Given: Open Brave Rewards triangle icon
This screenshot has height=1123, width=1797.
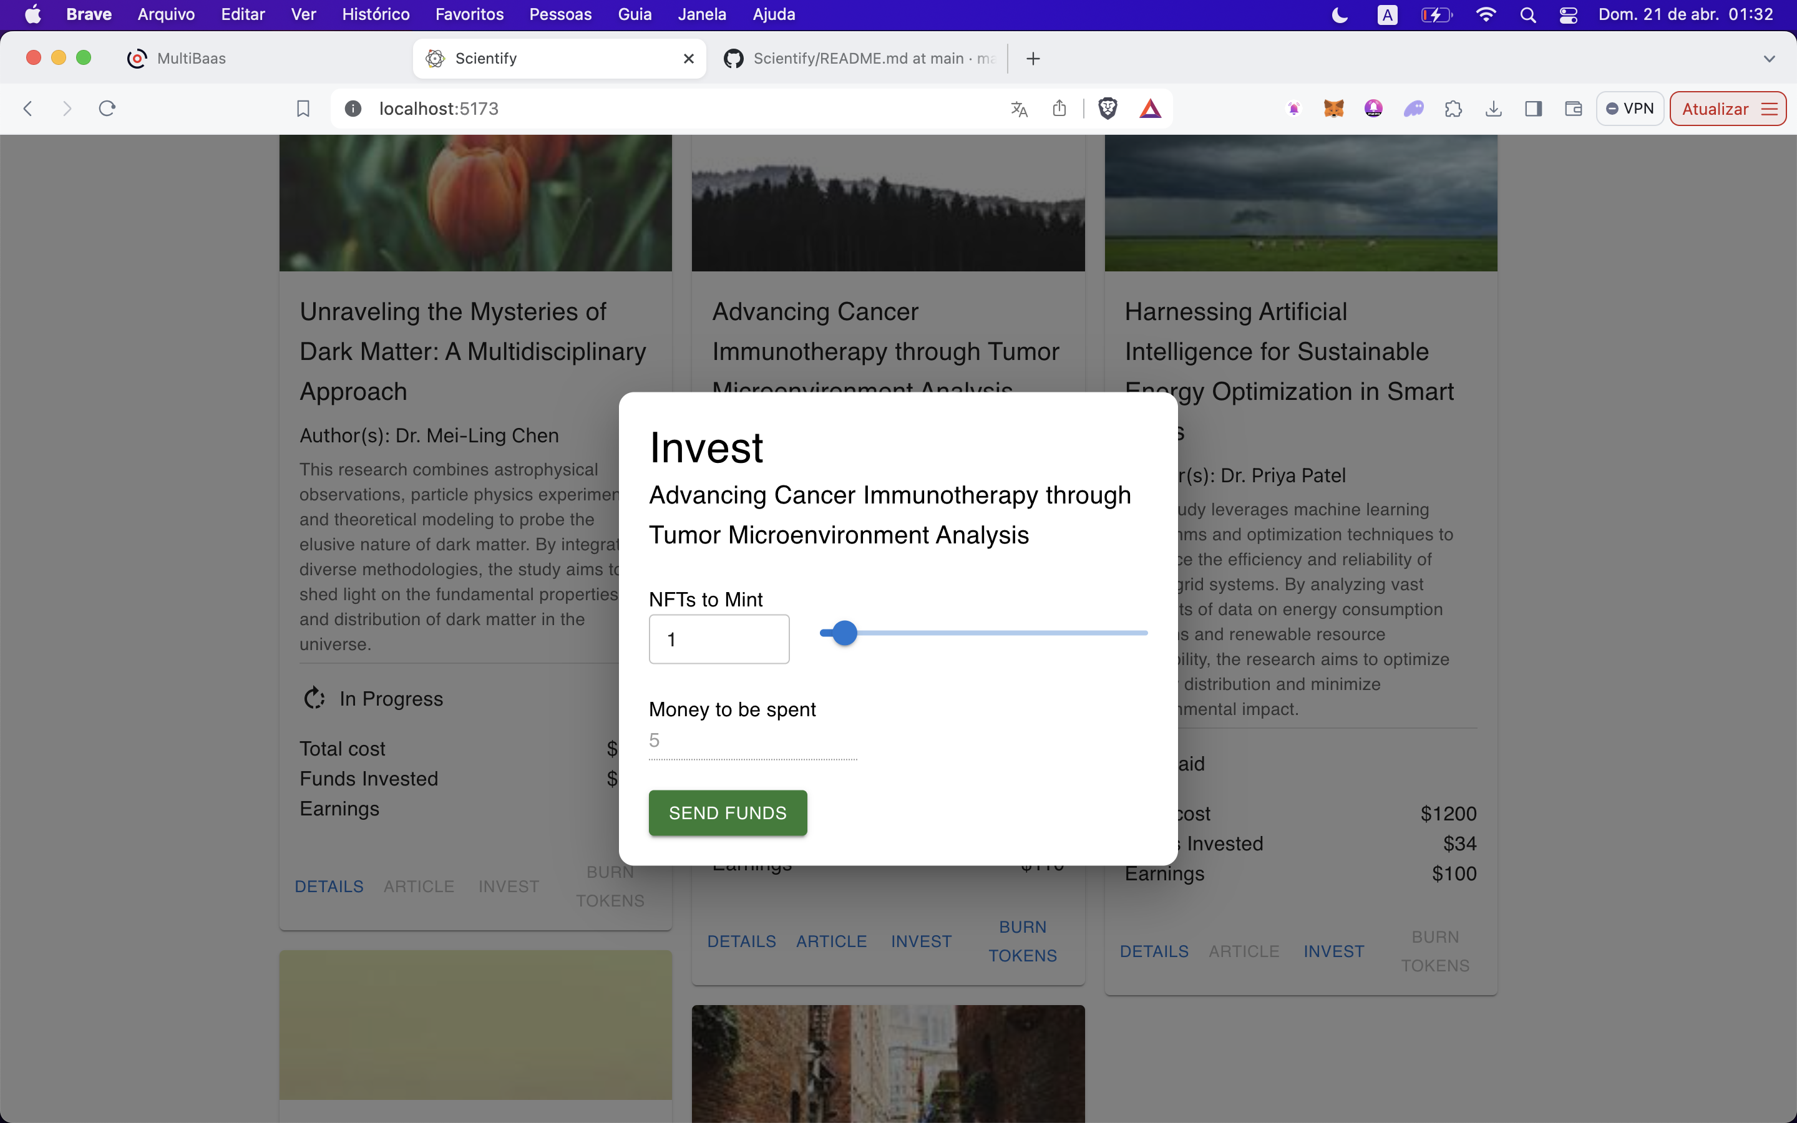Looking at the screenshot, I should click(x=1149, y=109).
